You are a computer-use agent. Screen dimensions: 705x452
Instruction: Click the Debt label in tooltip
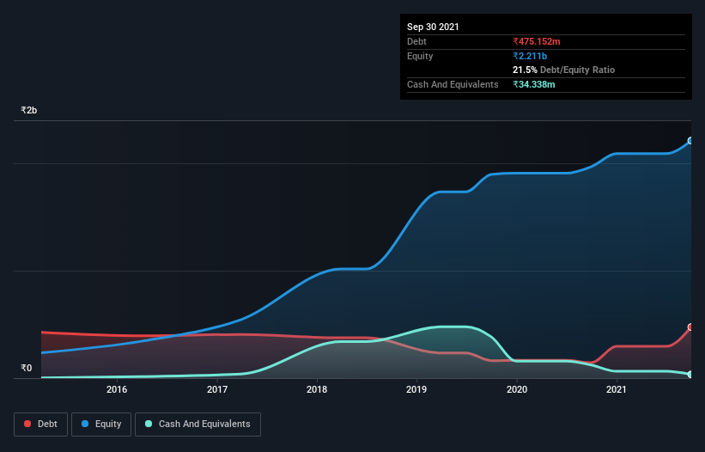coord(416,41)
